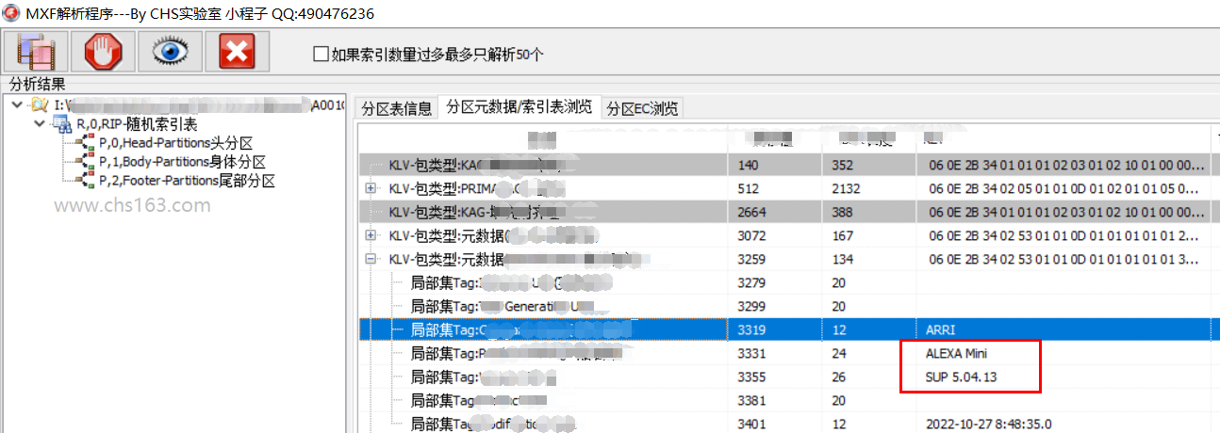Screen dimensions: 1220x433
Task: Click the Head-Partitions node icon
Action: coord(85,143)
